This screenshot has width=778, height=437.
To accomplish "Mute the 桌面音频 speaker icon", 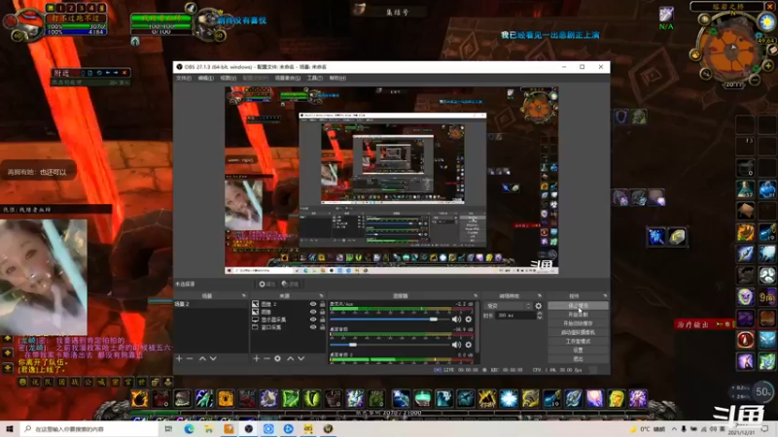I will click(x=456, y=345).
